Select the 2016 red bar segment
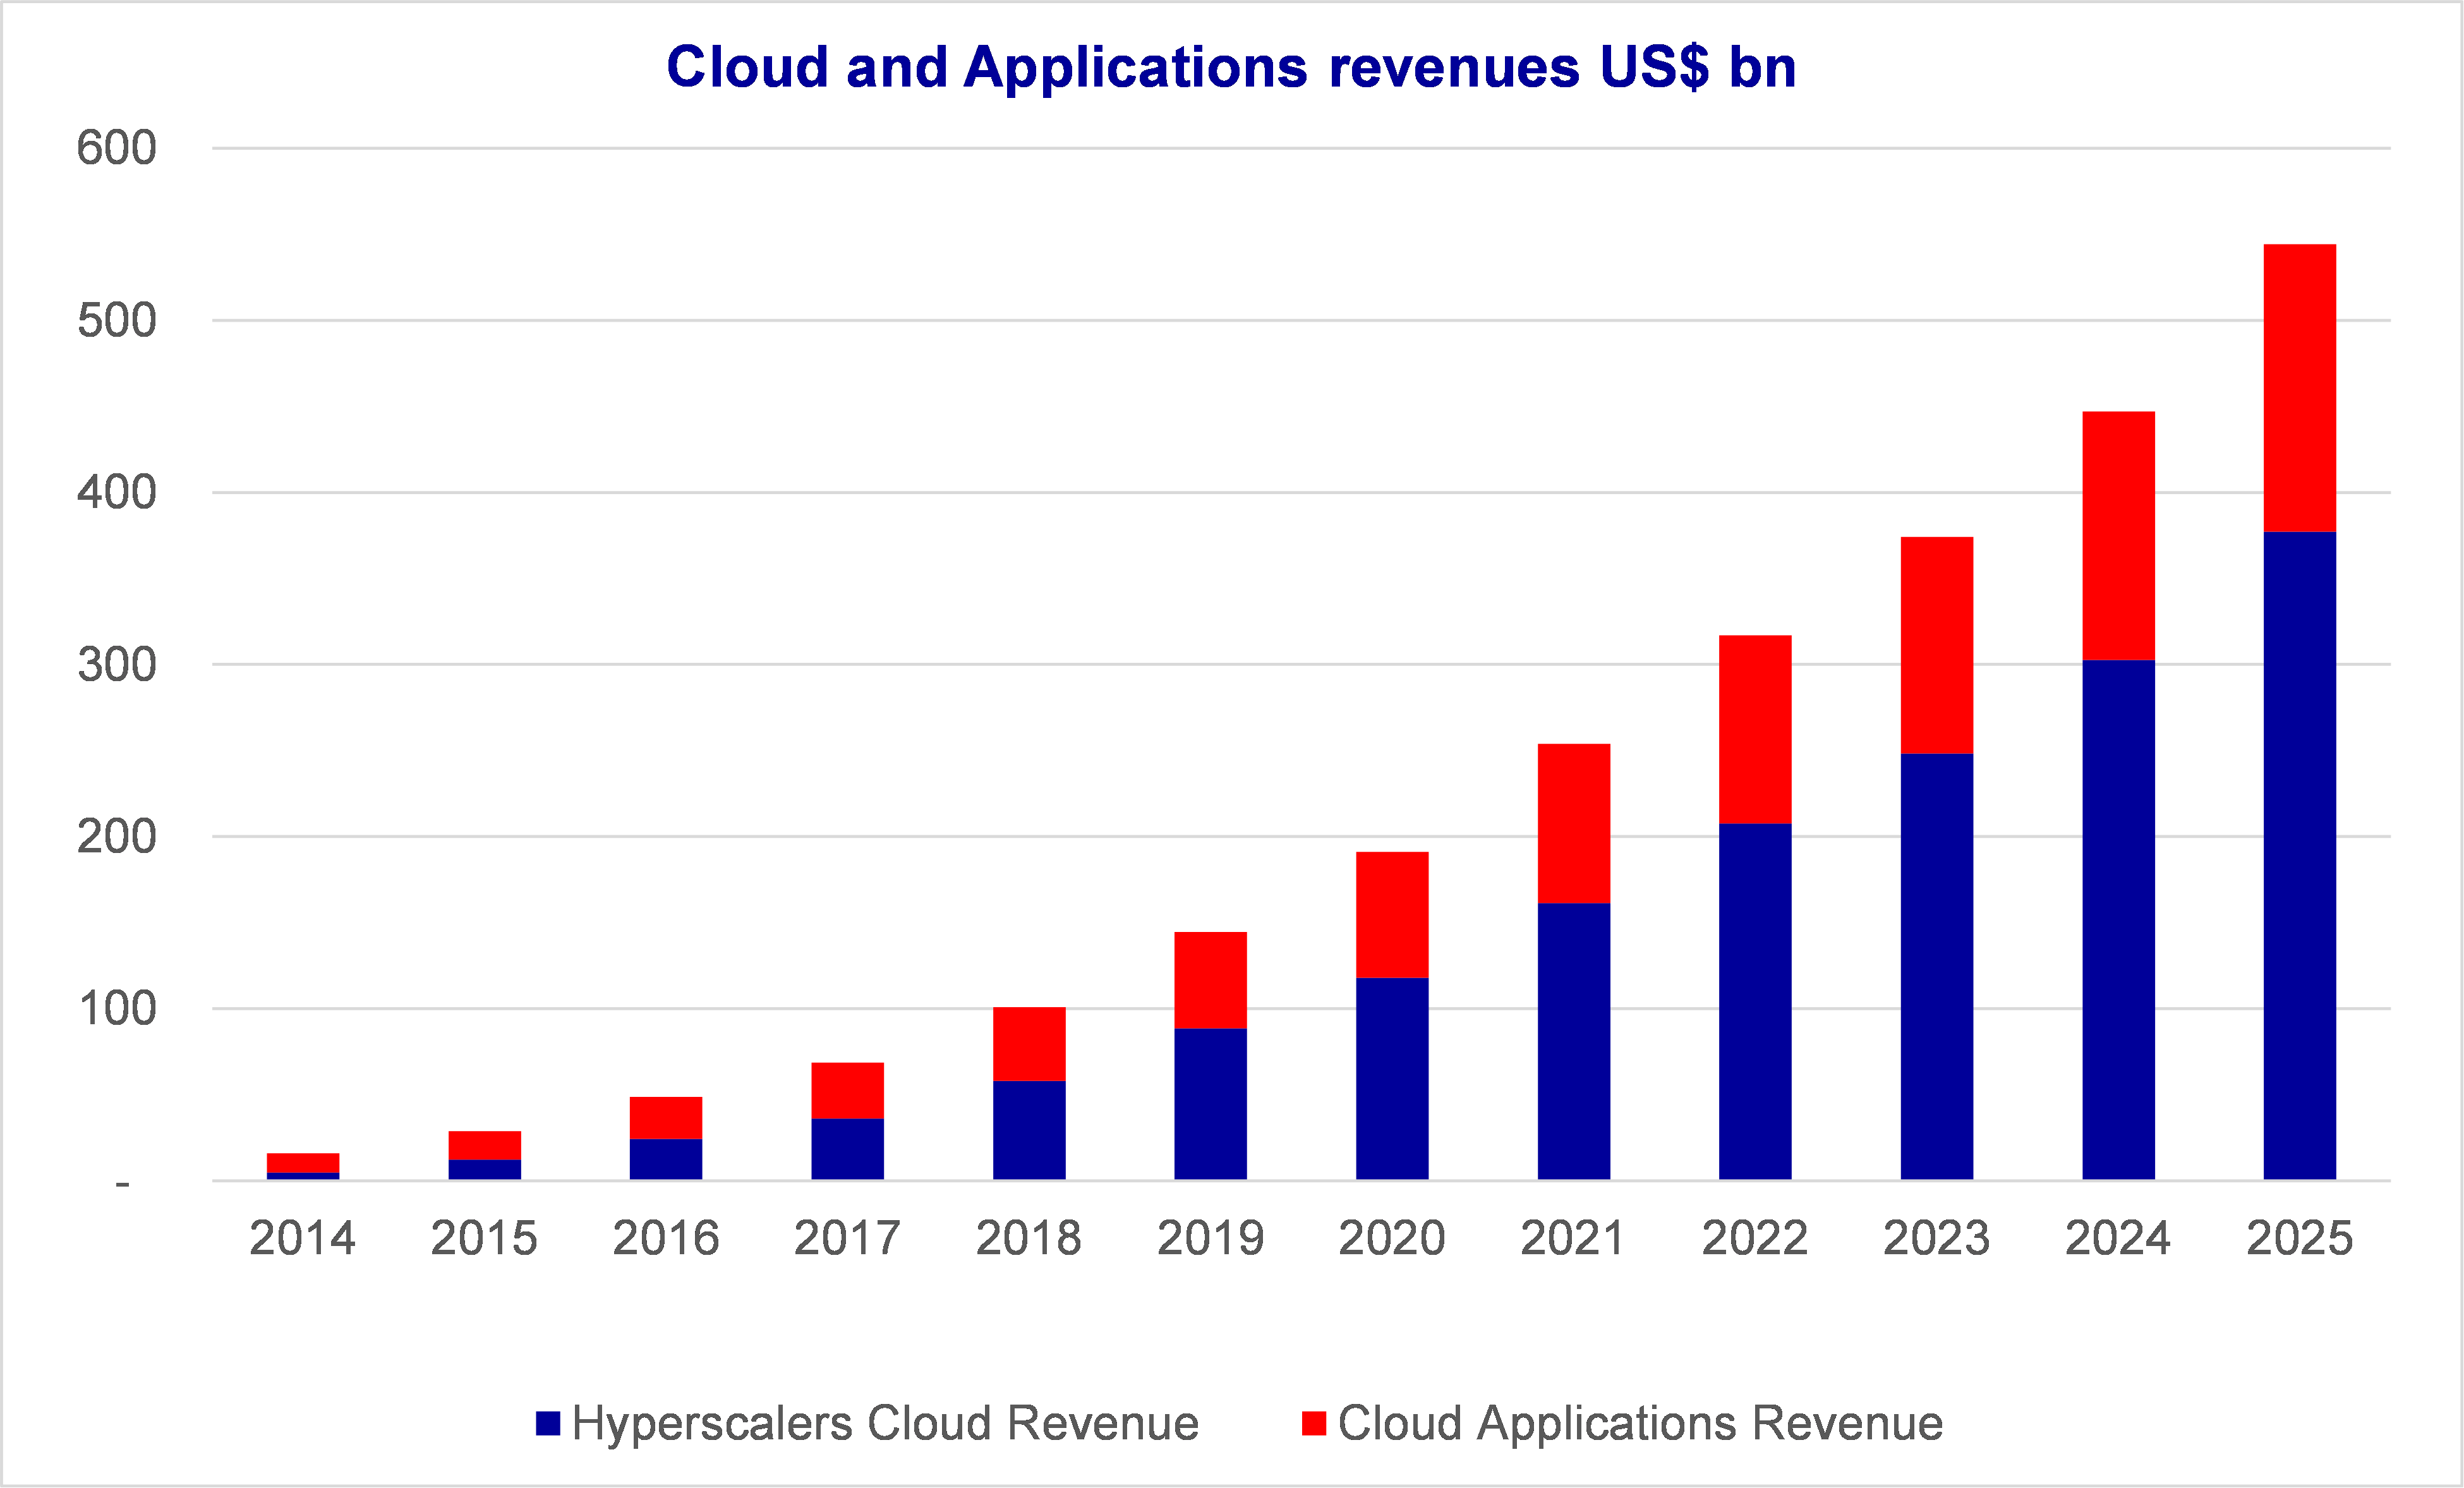2464x1488 pixels. click(665, 1117)
